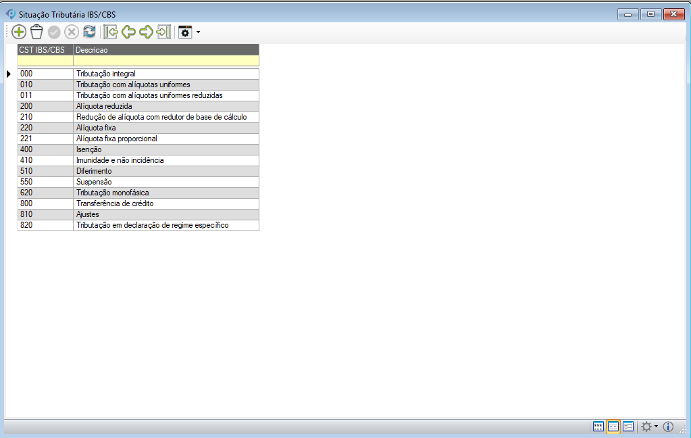Click the window settings gear icon
691x438 pixels.
click(185, 32)
